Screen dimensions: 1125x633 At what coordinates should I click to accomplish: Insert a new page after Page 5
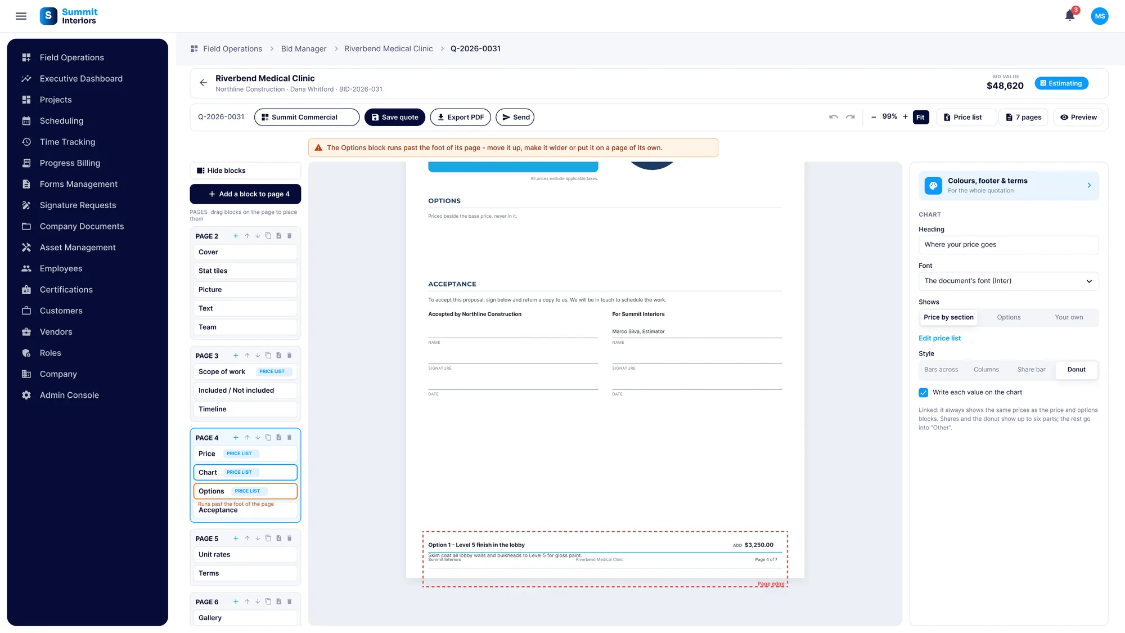(x=279, y=538)
